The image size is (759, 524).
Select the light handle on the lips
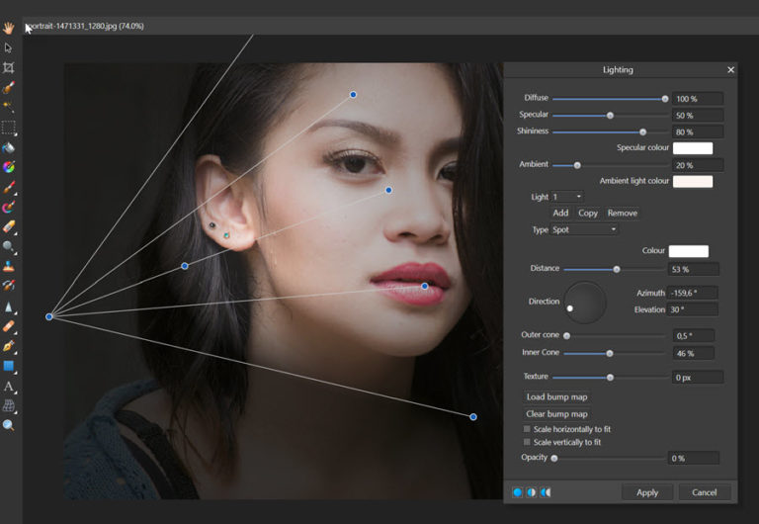coord(425,286)
